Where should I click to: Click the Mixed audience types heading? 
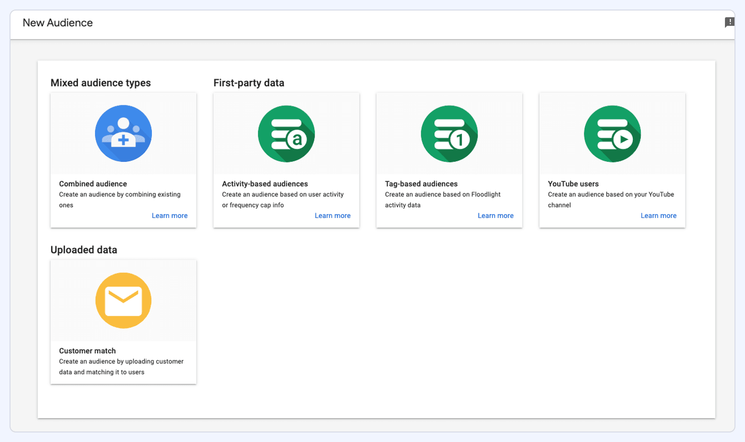tap(101, 82)
